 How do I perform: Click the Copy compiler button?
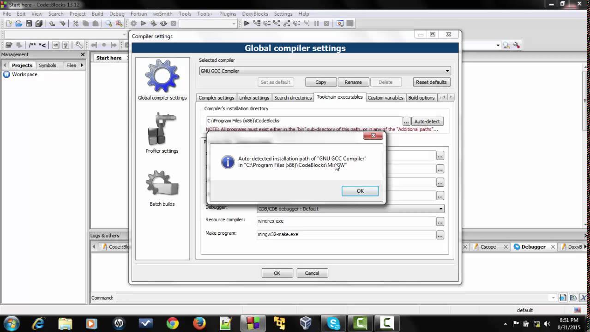[x=321, y=82]
